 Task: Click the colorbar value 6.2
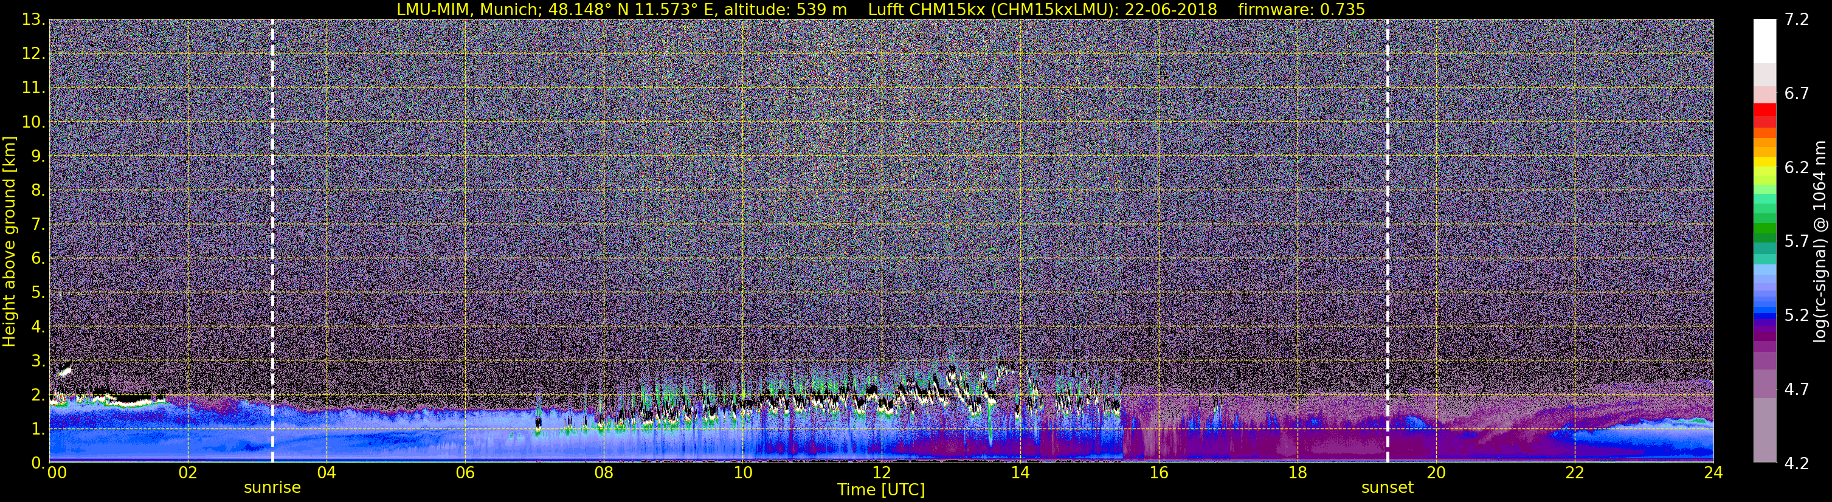(1797, 168)
